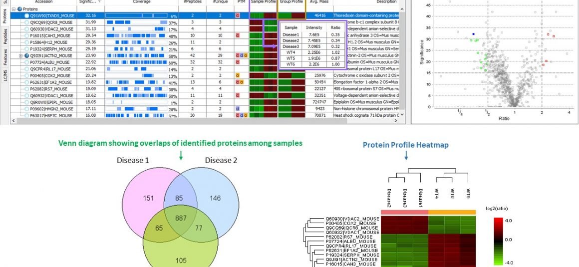Click the sort arrow in the Significance header
The image size is (579, 267).
101,2
